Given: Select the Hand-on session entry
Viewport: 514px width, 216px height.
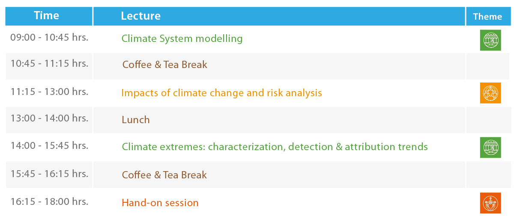Looking at the screenshot, I should click(160, 203).
